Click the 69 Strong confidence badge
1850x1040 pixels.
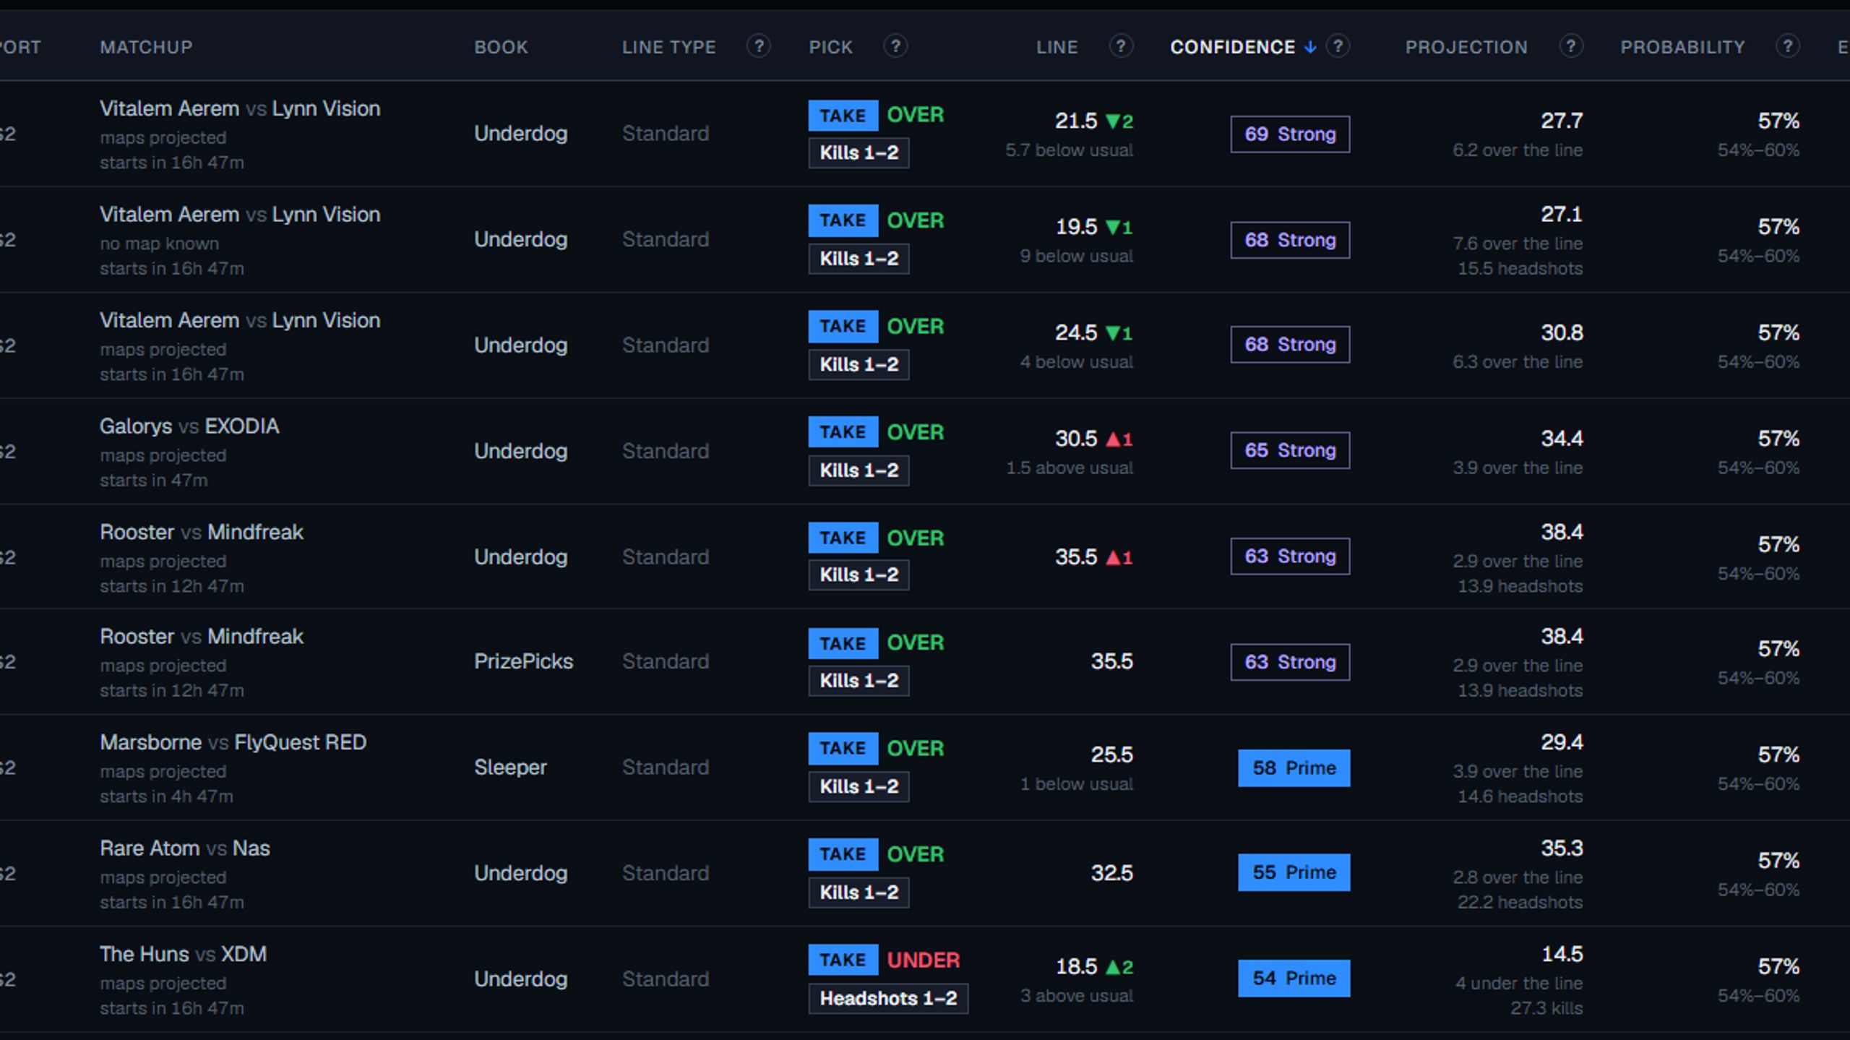coord(1290,134)
